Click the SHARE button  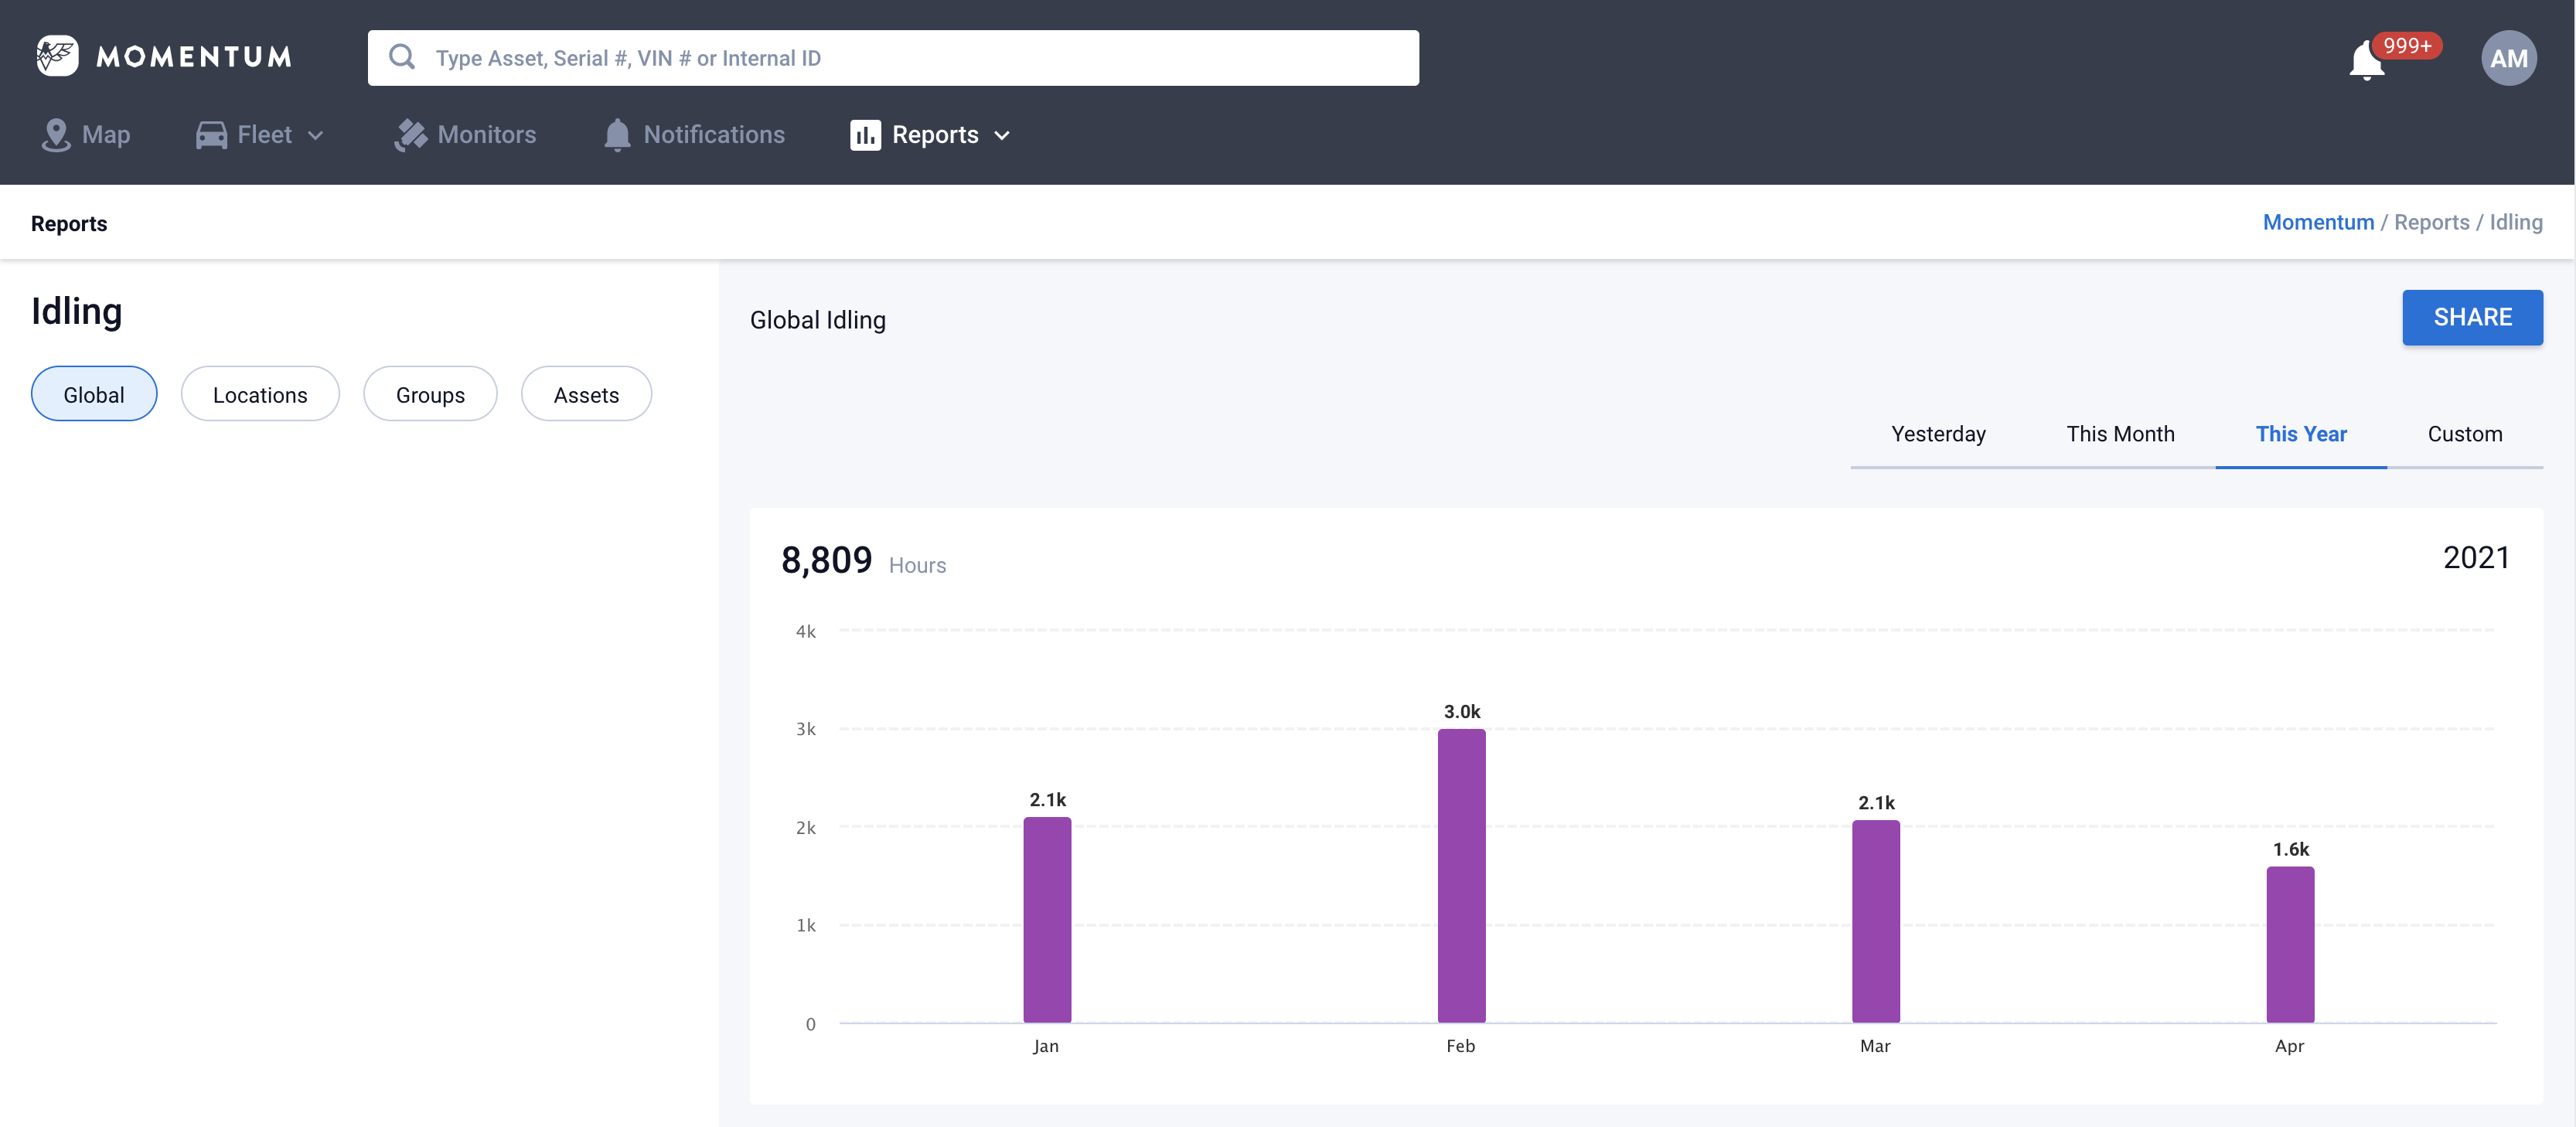(2472, 317)
